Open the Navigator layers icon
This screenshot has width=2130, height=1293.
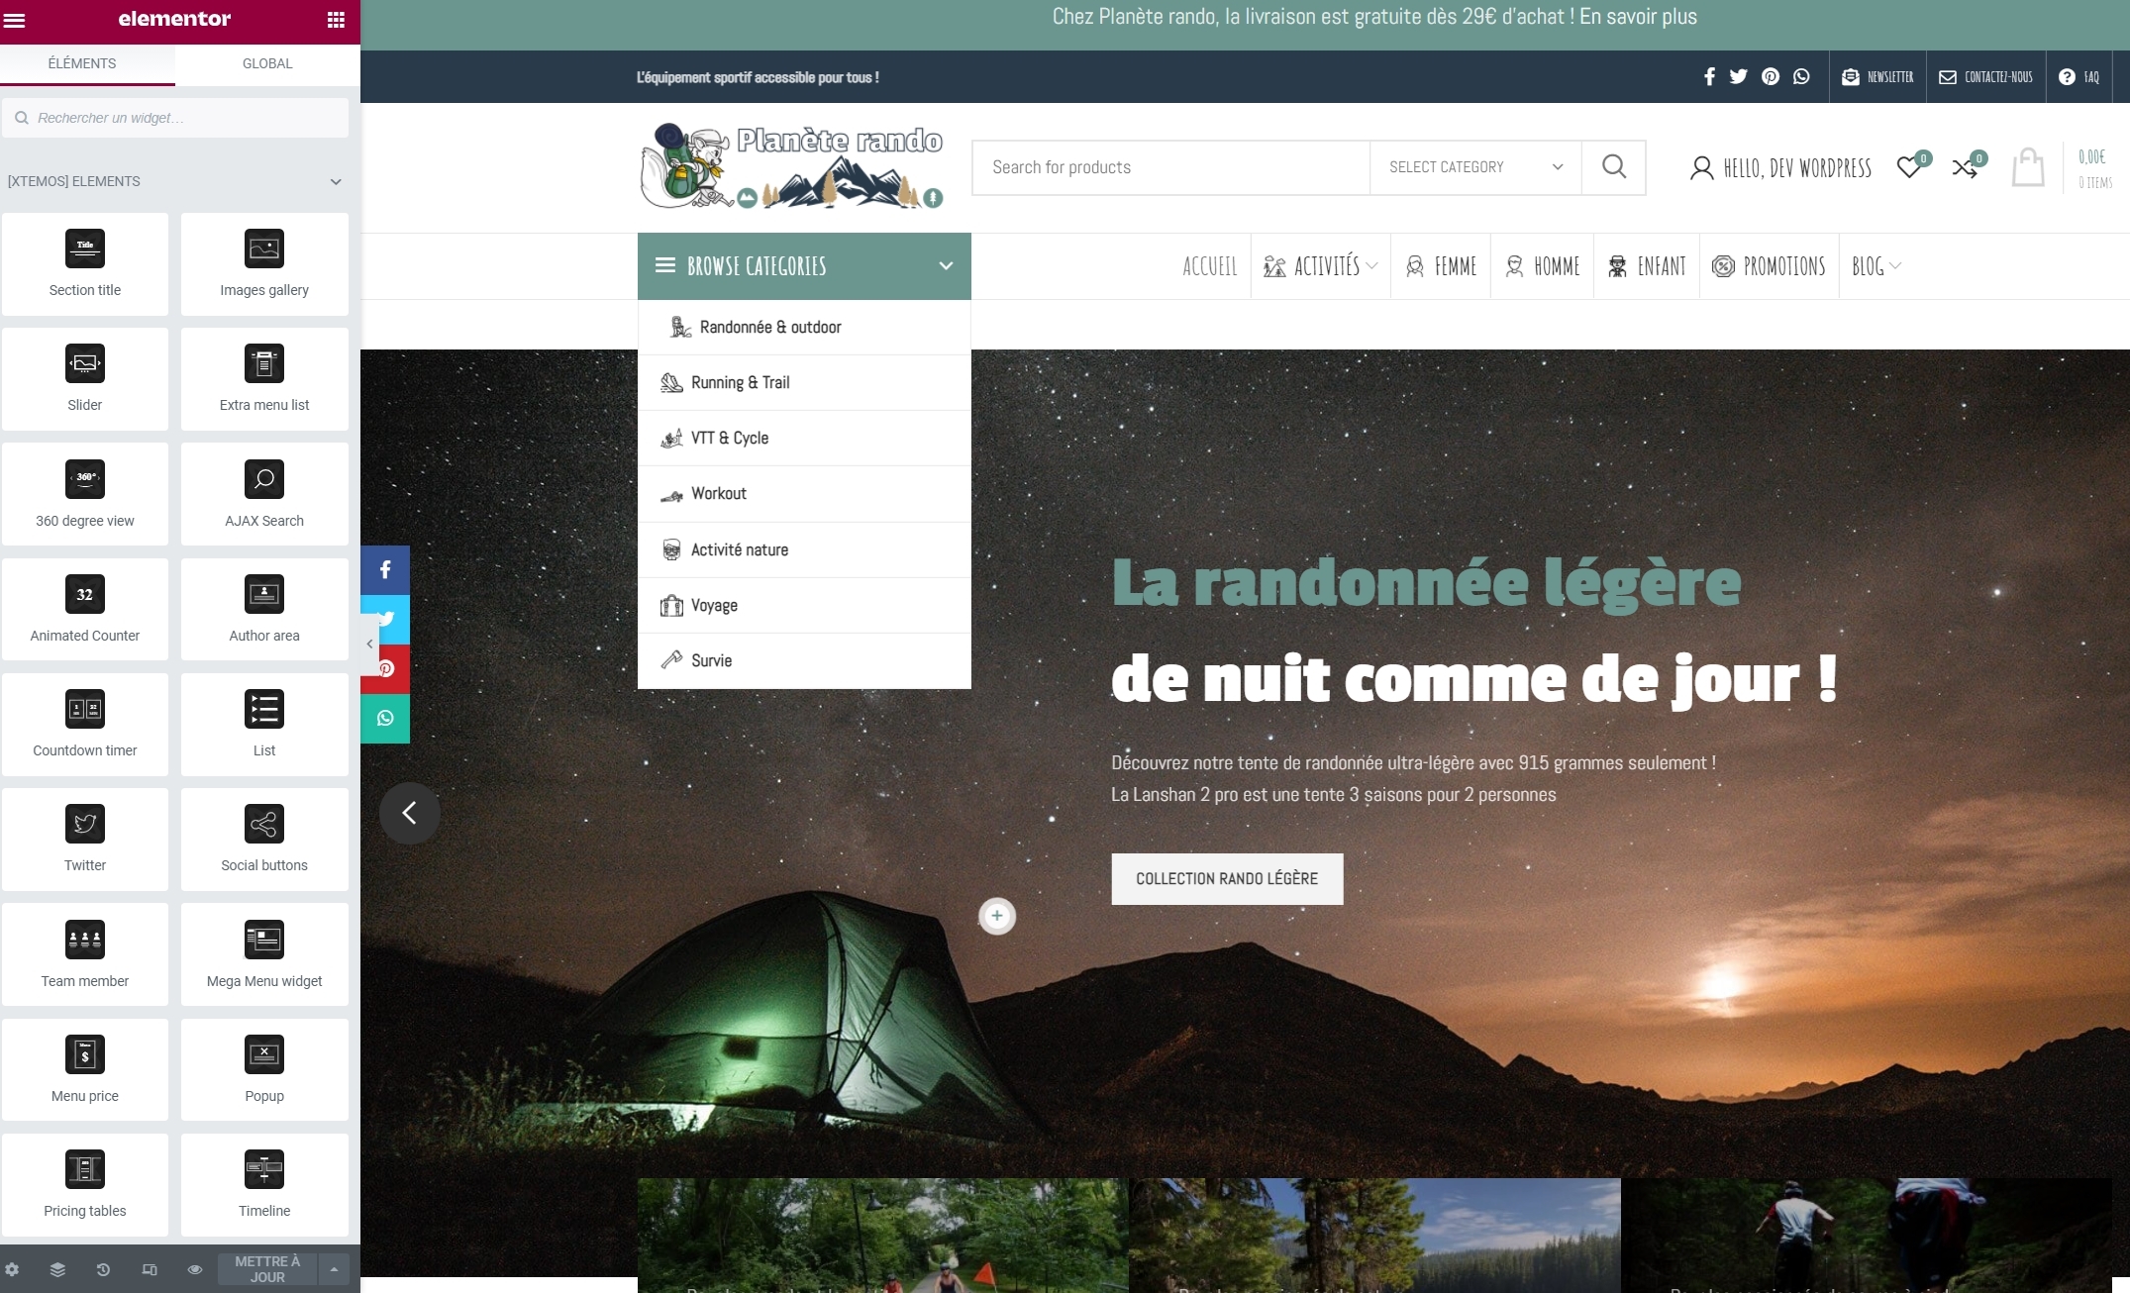(x=57, y=1269)
